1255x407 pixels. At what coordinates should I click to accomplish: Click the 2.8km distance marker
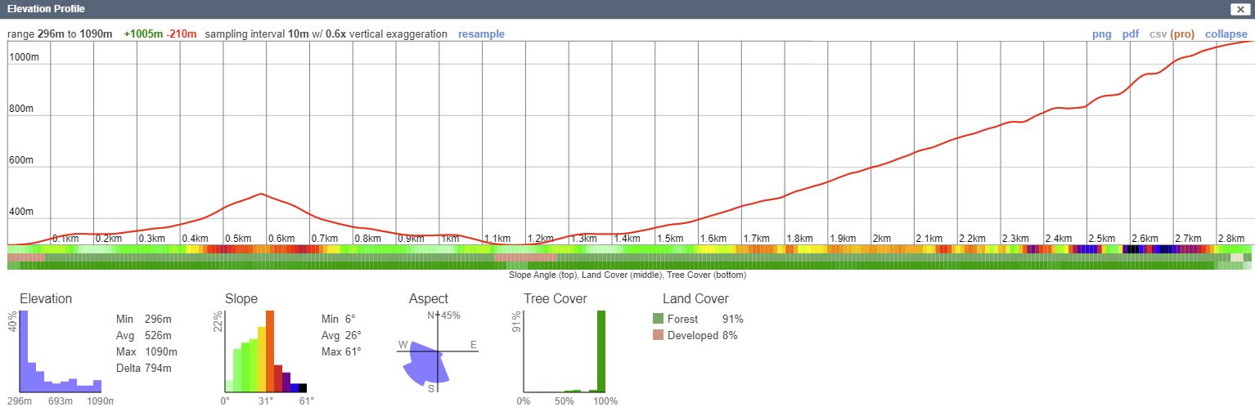coord(1231,239)
